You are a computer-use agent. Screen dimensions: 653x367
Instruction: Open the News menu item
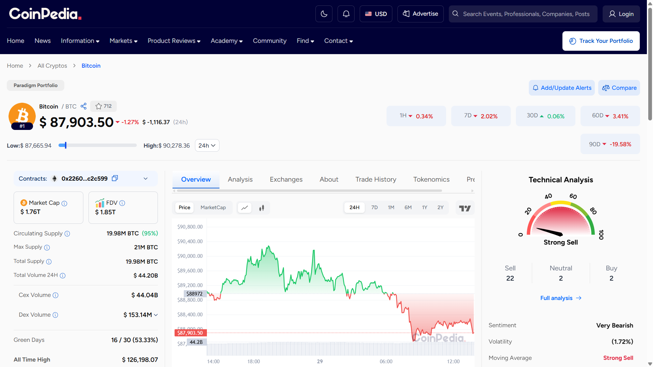pyautogui.click(x=43, y=41)
